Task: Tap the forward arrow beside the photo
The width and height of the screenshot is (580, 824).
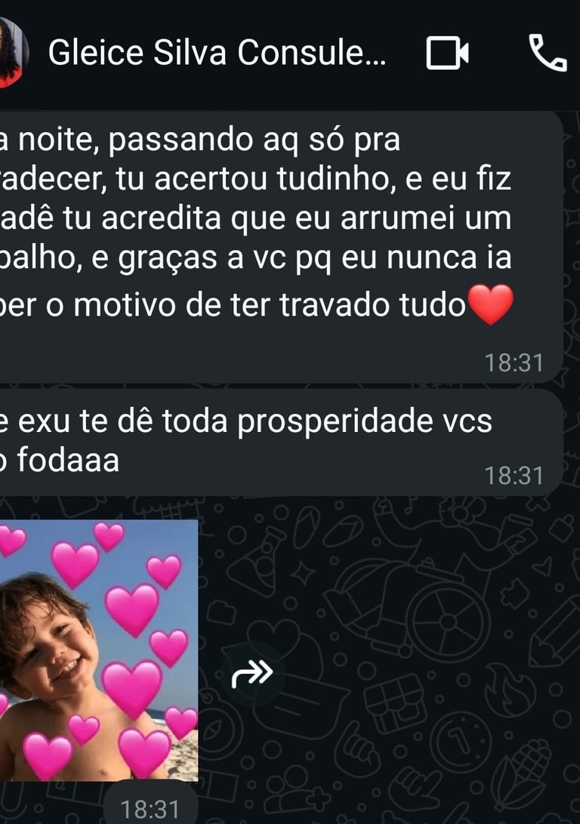Action: [252, 674]
